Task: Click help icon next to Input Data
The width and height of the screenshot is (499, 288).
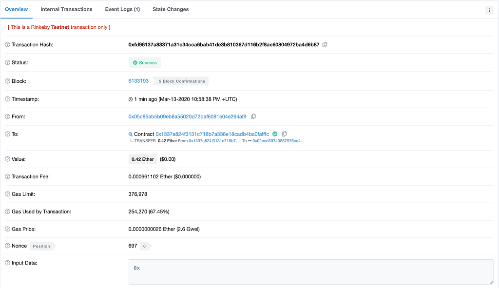Action: [8, 263]
